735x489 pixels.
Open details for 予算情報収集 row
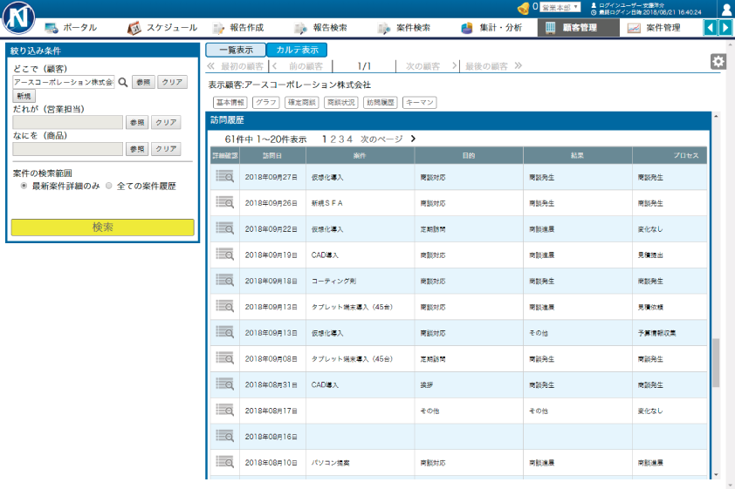[x=224, y=332]
